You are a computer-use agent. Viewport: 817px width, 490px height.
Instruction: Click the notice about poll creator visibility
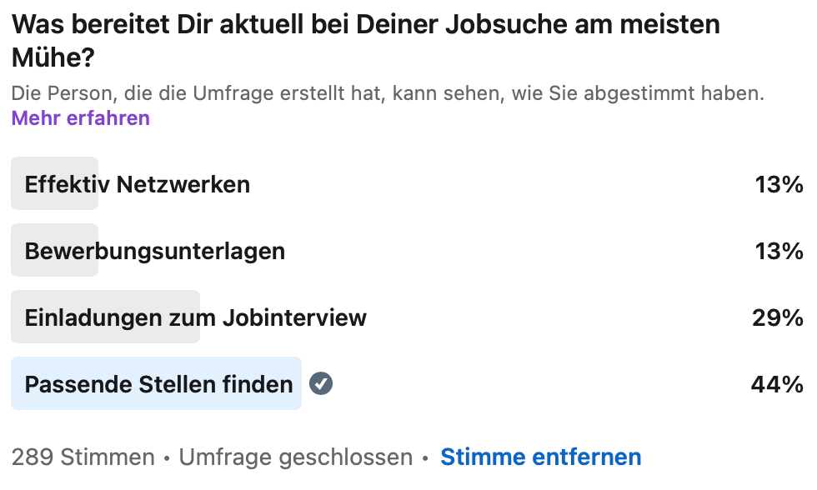tap(388, 93)
